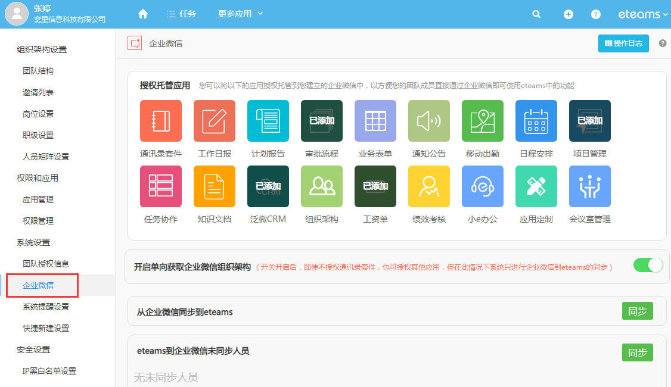Open 系统提醒设置 in the sidebar

46,307
